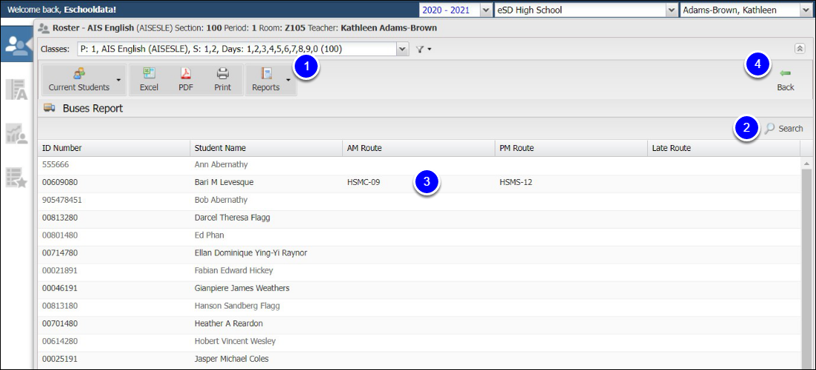816x370 pixels.
Task: Open the Current Students view button
Action: 79,80
